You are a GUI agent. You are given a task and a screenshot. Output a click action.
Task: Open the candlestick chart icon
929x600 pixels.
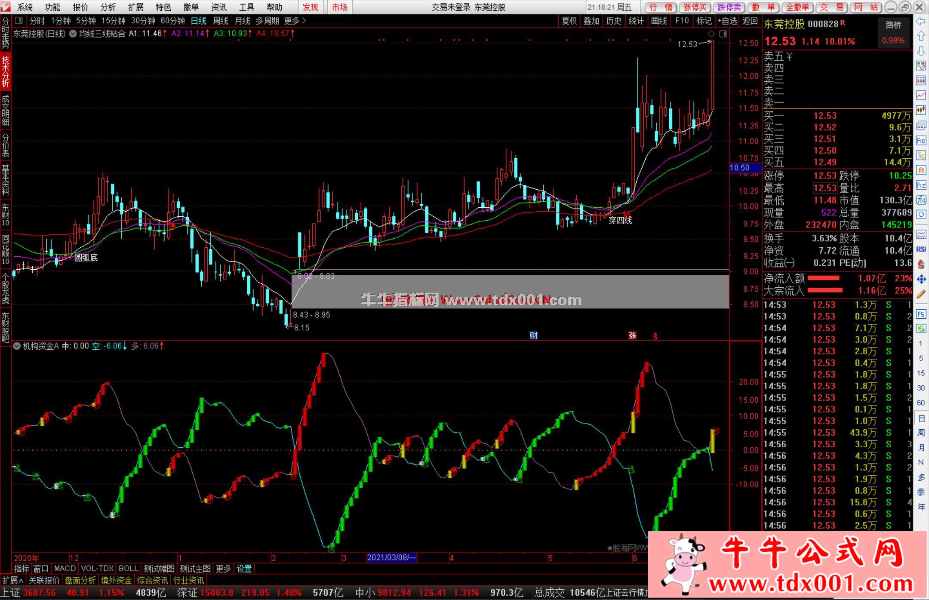click(921, 111)
